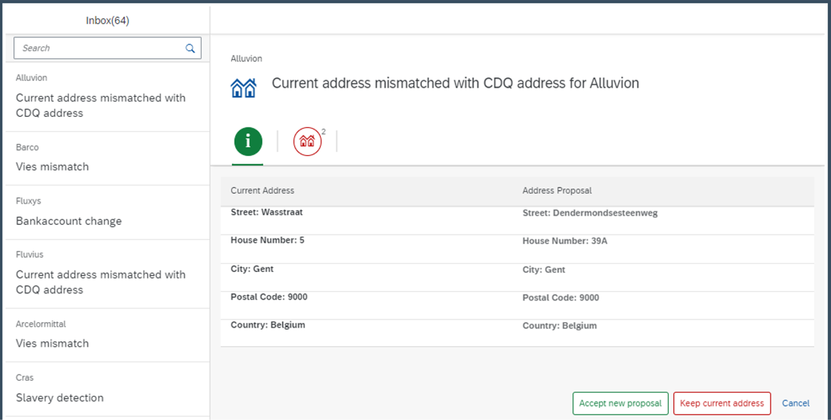Viewport: 831px width, 420px height.
Task: Open the red houses address tab
Action: click(x=307, y=142)
